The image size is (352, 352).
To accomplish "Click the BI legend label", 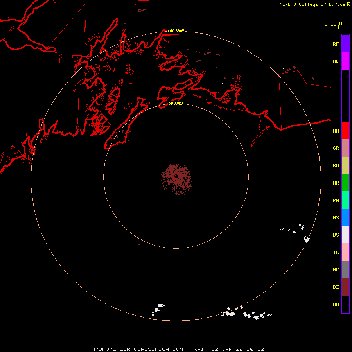I will pyautogui.click(x=336, y=287).
